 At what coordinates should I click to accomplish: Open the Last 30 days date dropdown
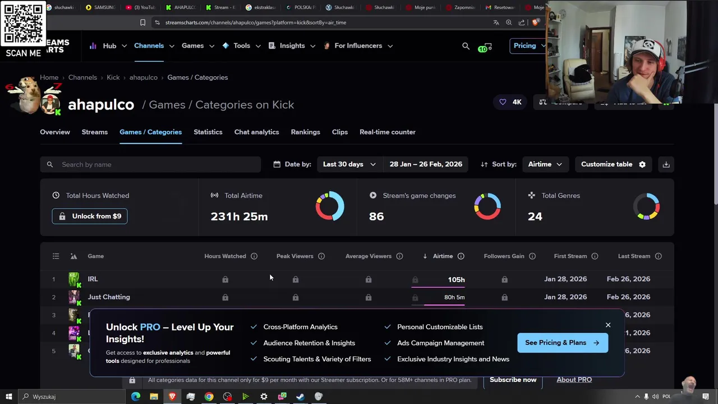coord(349,164)
